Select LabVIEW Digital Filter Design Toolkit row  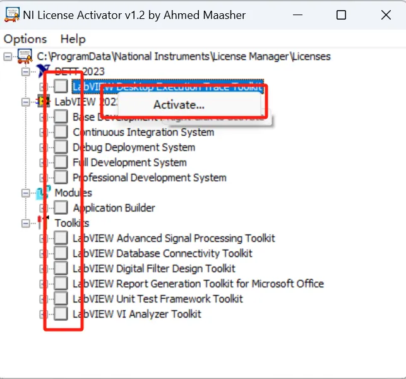(x=154, y=268)
